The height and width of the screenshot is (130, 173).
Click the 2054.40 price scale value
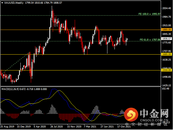(167, 8)
